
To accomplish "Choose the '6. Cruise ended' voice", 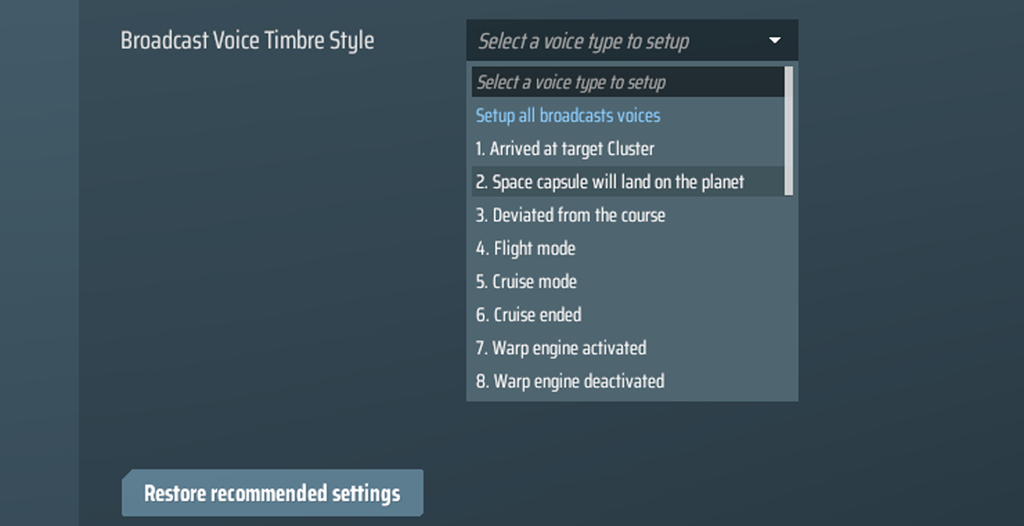I will click(x=528, y=315).
